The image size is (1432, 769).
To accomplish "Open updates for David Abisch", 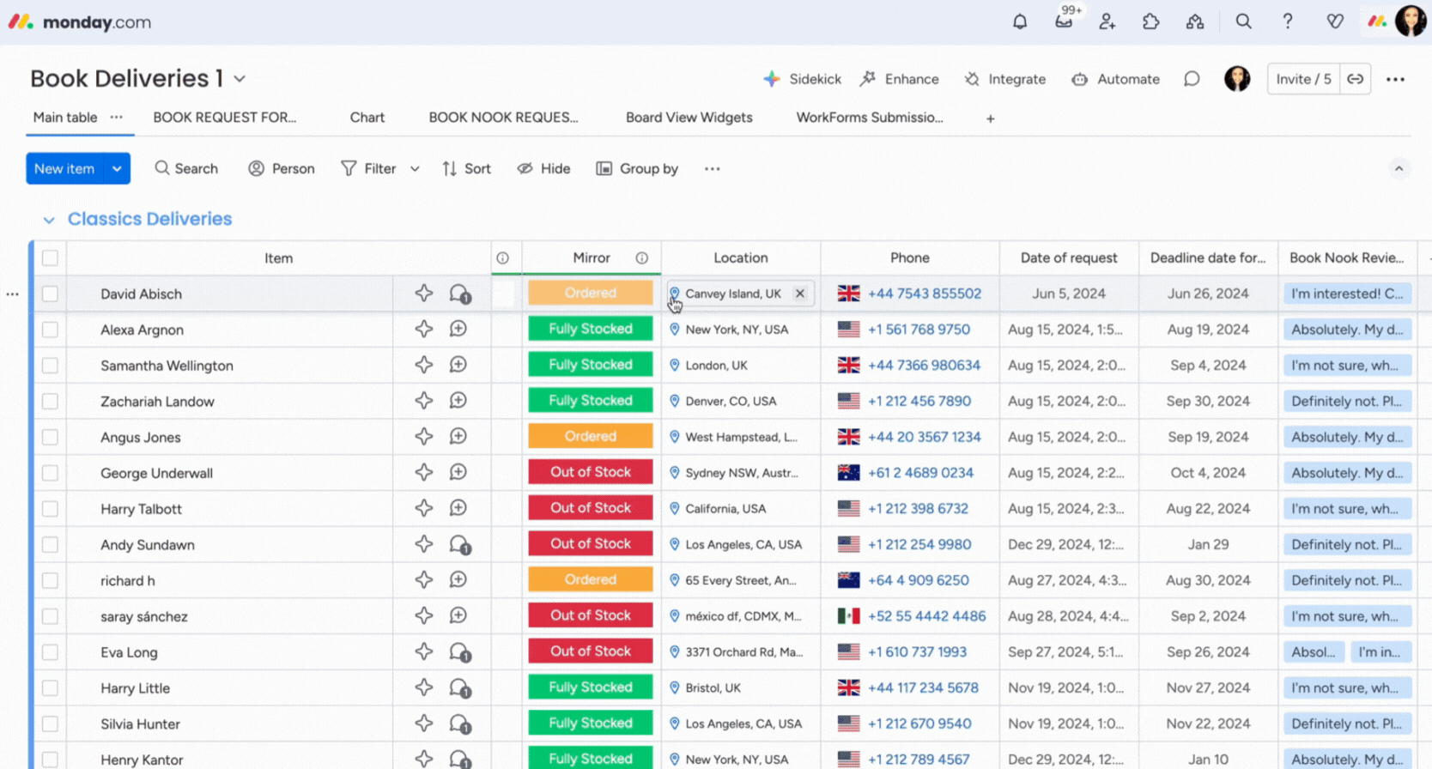I will point(460,294).
